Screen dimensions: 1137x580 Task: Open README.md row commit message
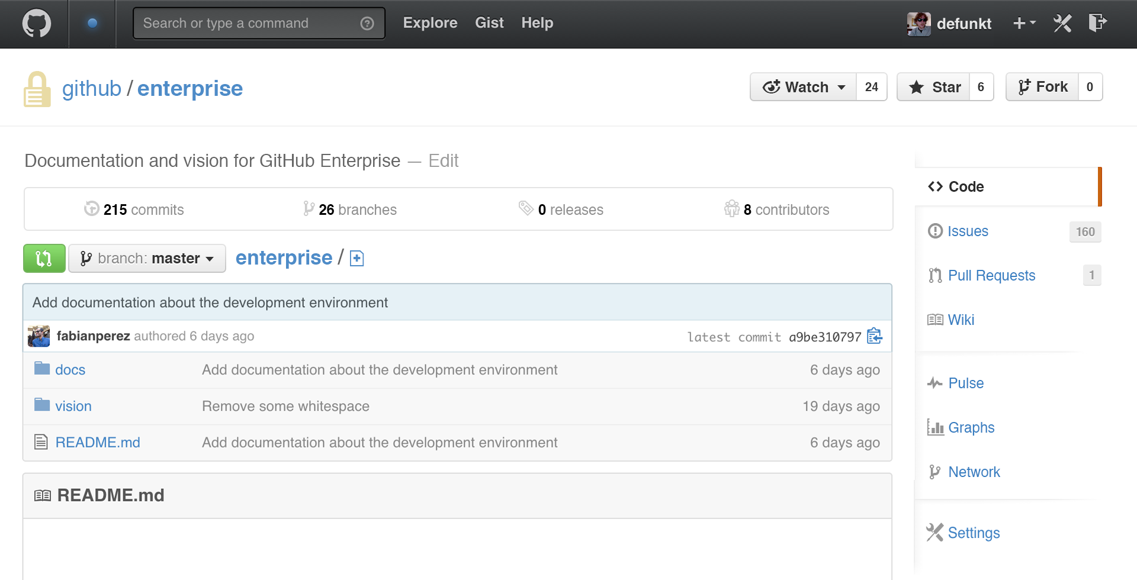pyautogui.click(x=380, y=443)
